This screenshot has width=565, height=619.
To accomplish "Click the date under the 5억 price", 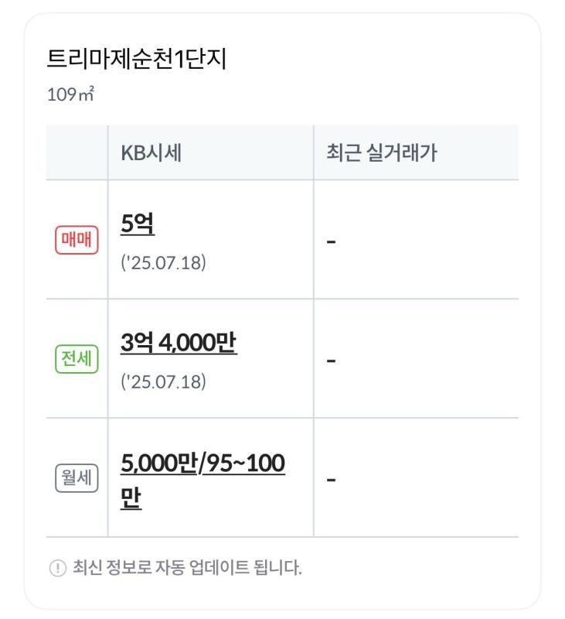I will tap(163, 263).
